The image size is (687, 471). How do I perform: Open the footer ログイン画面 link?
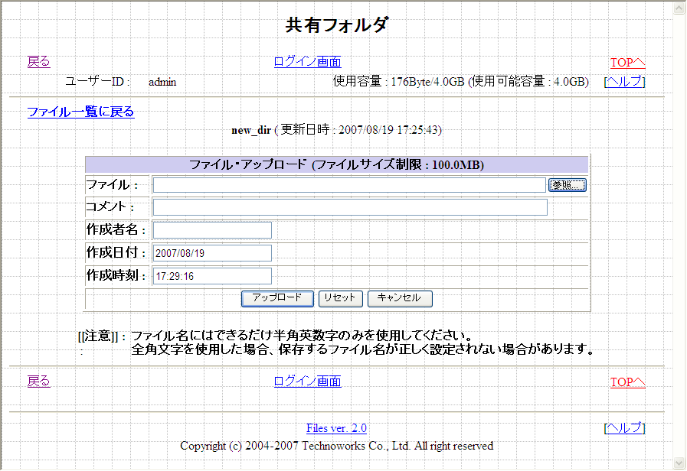[307, 382]
